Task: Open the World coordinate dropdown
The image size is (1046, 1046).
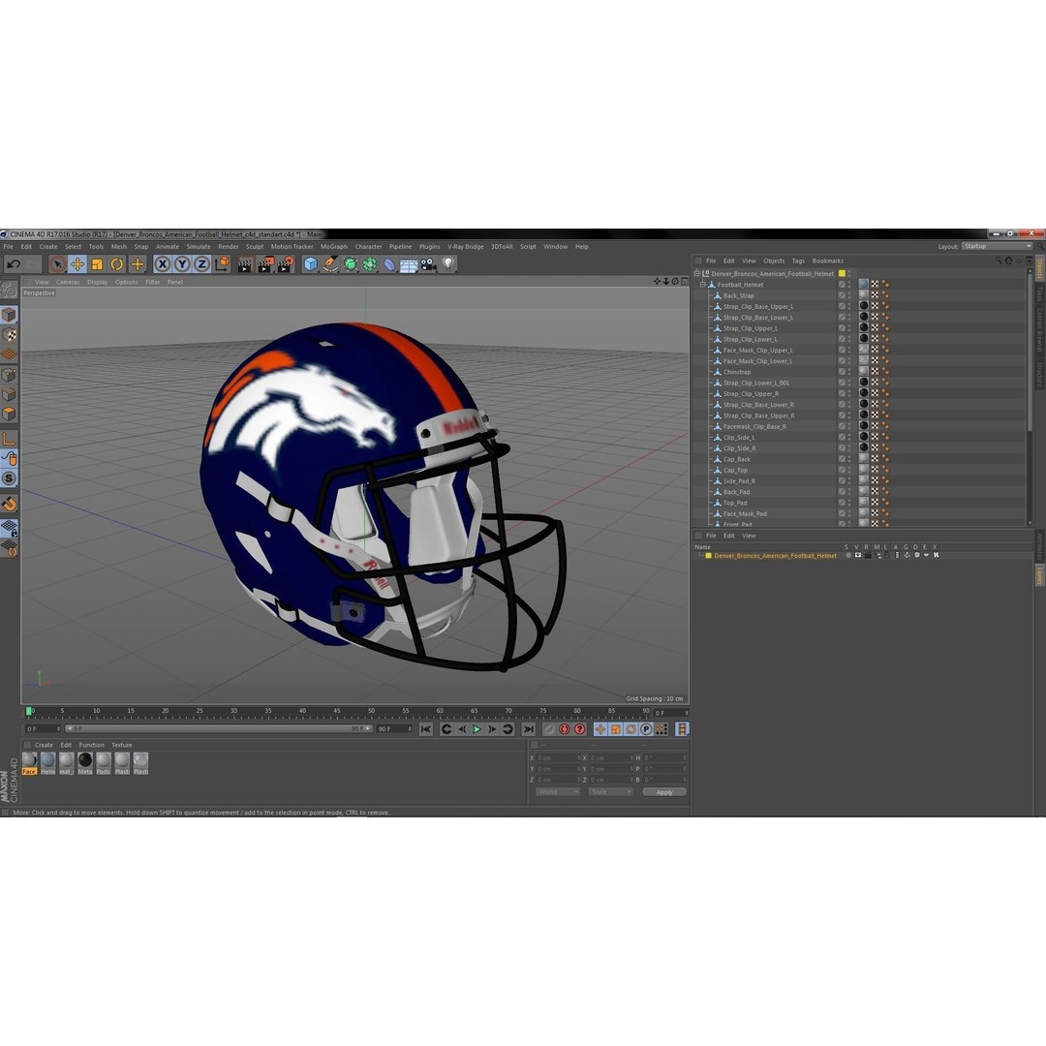Action: 558,792
